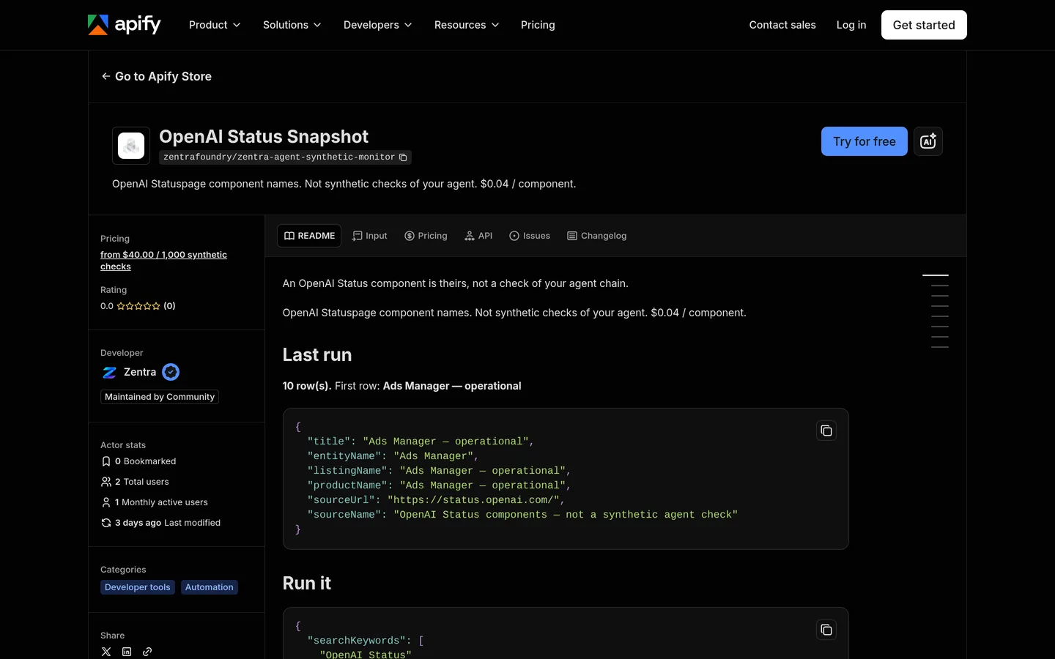This screenshot has height=659, width=1055.
Task: Open the Issues tab
Action: (530, 236)
